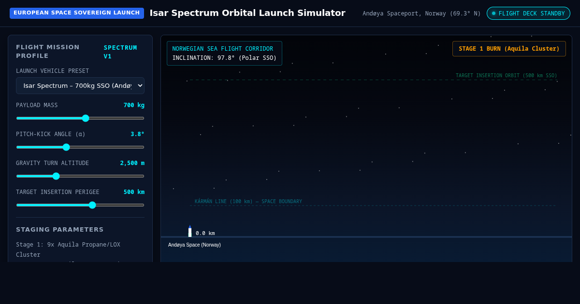Click the Flight Deck Standby status badge
Viewport: 580px width, 304px height.
[528, 14]
